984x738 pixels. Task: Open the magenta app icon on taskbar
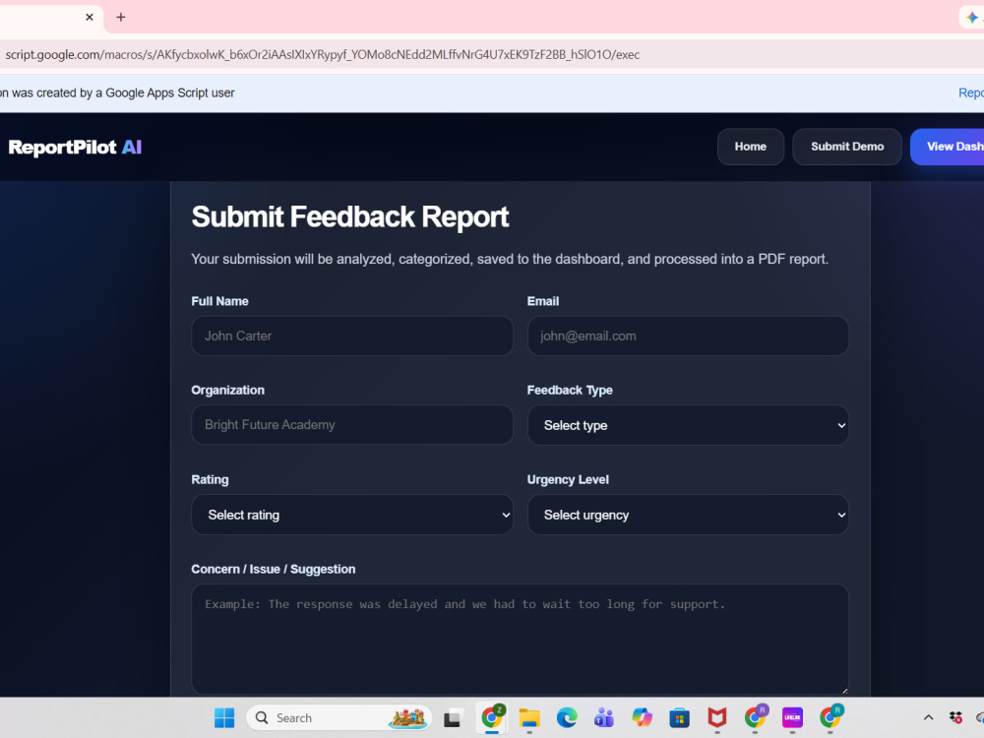coord(792,717)
